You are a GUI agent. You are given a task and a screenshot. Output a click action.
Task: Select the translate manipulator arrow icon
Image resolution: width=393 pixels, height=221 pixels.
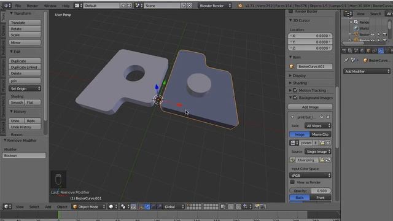(x=147, y=207)
